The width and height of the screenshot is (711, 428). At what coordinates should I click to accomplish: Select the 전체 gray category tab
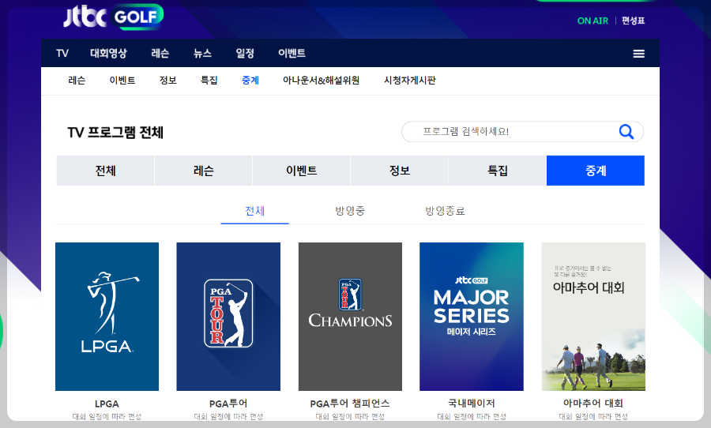tap(105, 171)
